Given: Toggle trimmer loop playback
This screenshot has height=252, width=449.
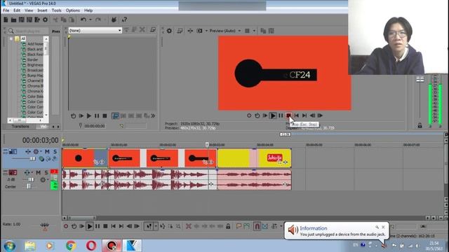Looking at the screenshot, I should click(73, 115).
